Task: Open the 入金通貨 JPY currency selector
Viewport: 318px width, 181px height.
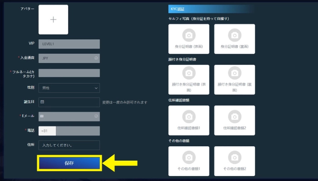Action: point(69,58)
